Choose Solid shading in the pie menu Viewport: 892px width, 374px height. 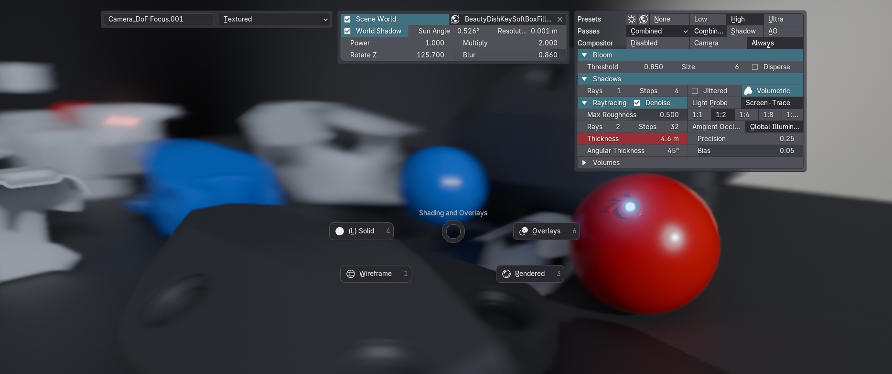coord(361,231)
